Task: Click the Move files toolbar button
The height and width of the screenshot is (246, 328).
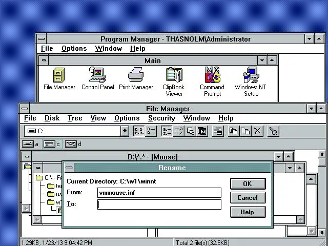Action: tap(245, 131)
